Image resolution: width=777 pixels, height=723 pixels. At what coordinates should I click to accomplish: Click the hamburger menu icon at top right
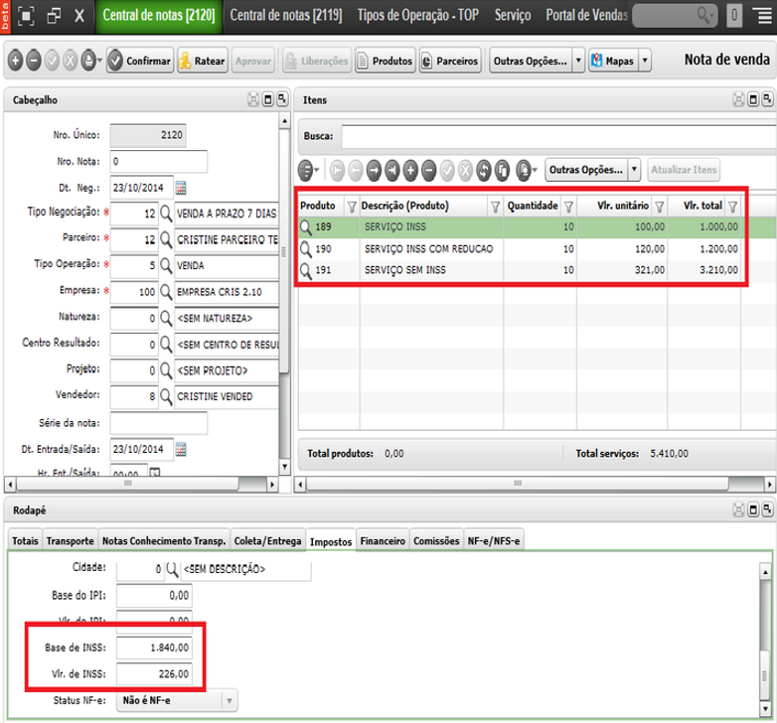(764, 15)
